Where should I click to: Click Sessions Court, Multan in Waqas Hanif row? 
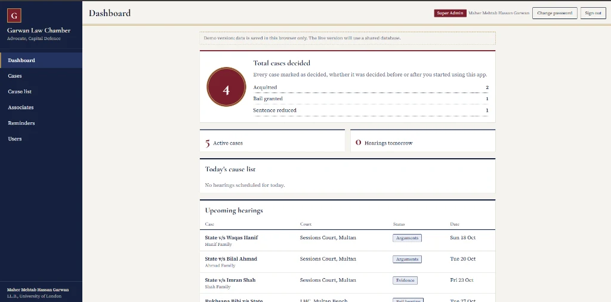click(328, 238)
